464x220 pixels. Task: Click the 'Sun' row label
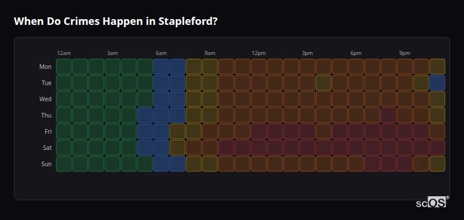pyautogui.click(x=46, y=164)
